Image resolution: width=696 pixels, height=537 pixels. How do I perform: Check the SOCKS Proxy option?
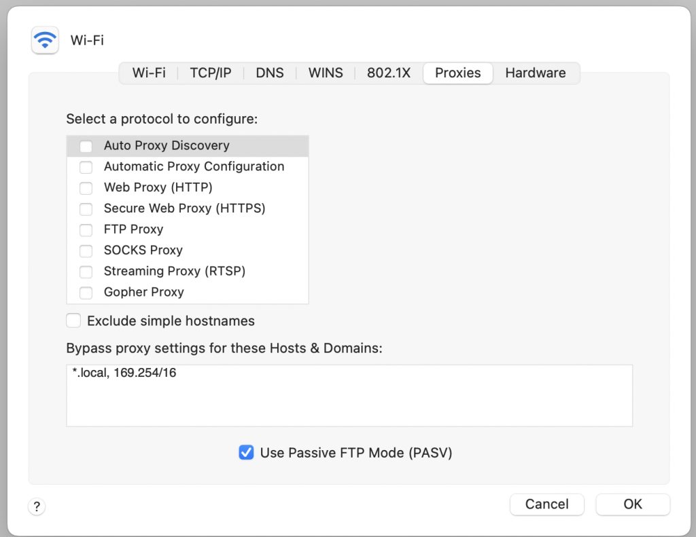[86, 251]
